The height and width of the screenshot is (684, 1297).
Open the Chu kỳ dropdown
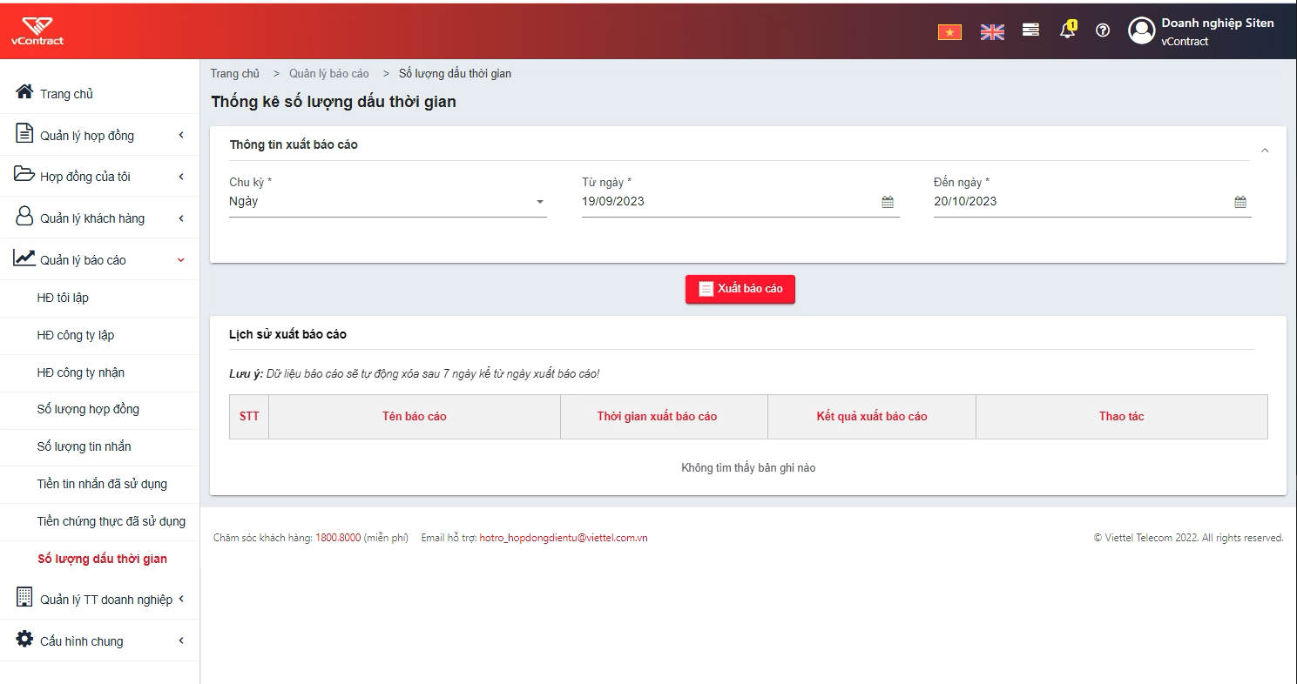click(388, 202)
